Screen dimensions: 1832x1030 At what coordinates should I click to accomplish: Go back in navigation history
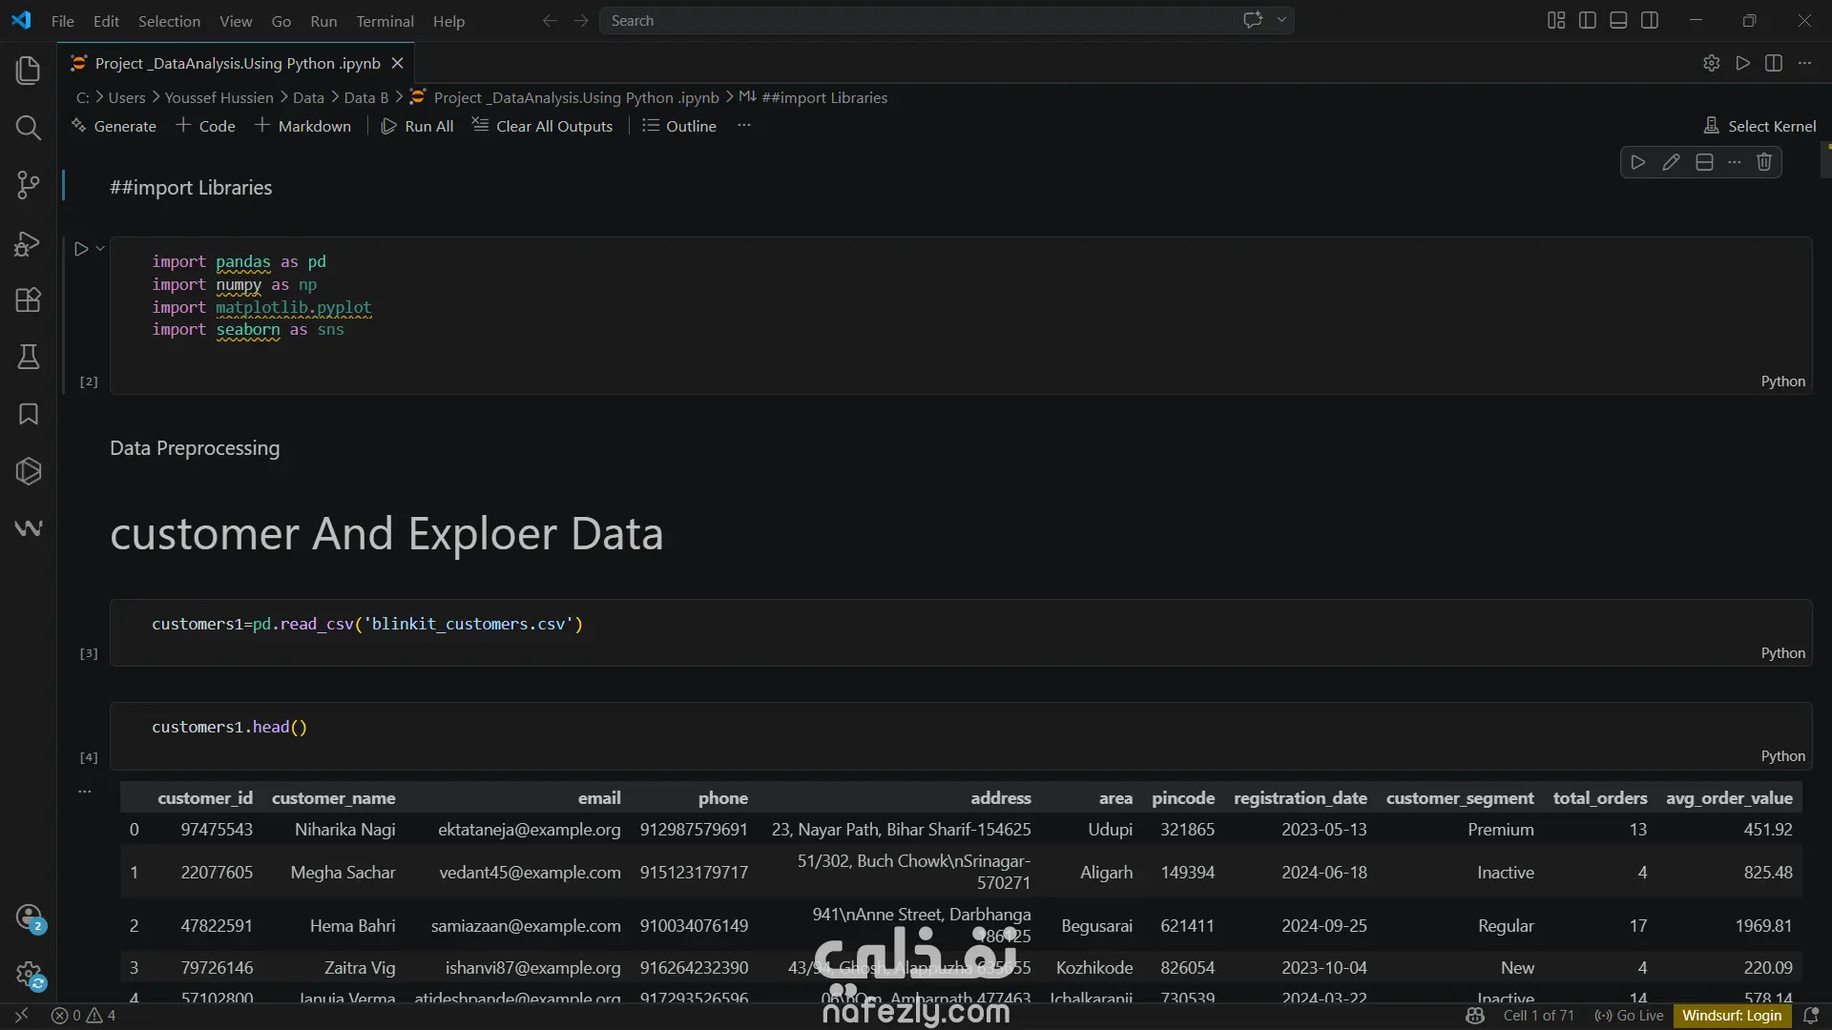550,20
